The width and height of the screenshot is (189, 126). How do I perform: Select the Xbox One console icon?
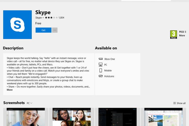point(101,59)
